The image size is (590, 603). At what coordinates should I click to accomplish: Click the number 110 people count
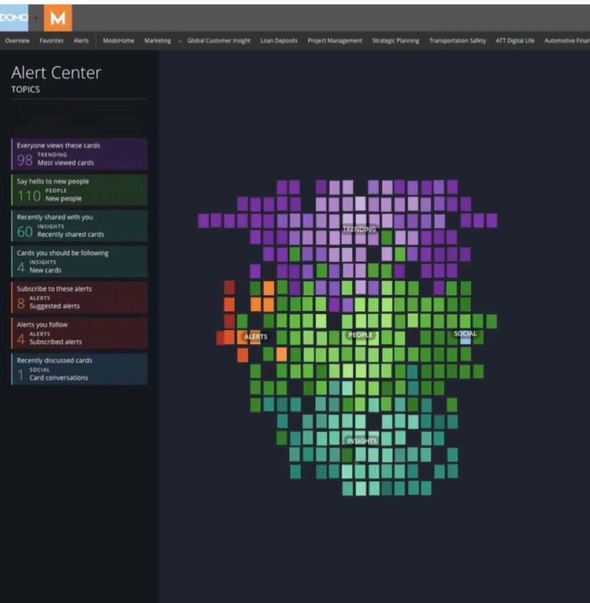pos(29,196)
